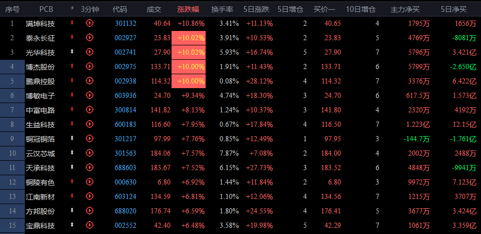Viewport: 481px width, 234px height.
Task: Click the 1.223亿 main net buy value
Action: pyautogui.click(x=418, y=125)
